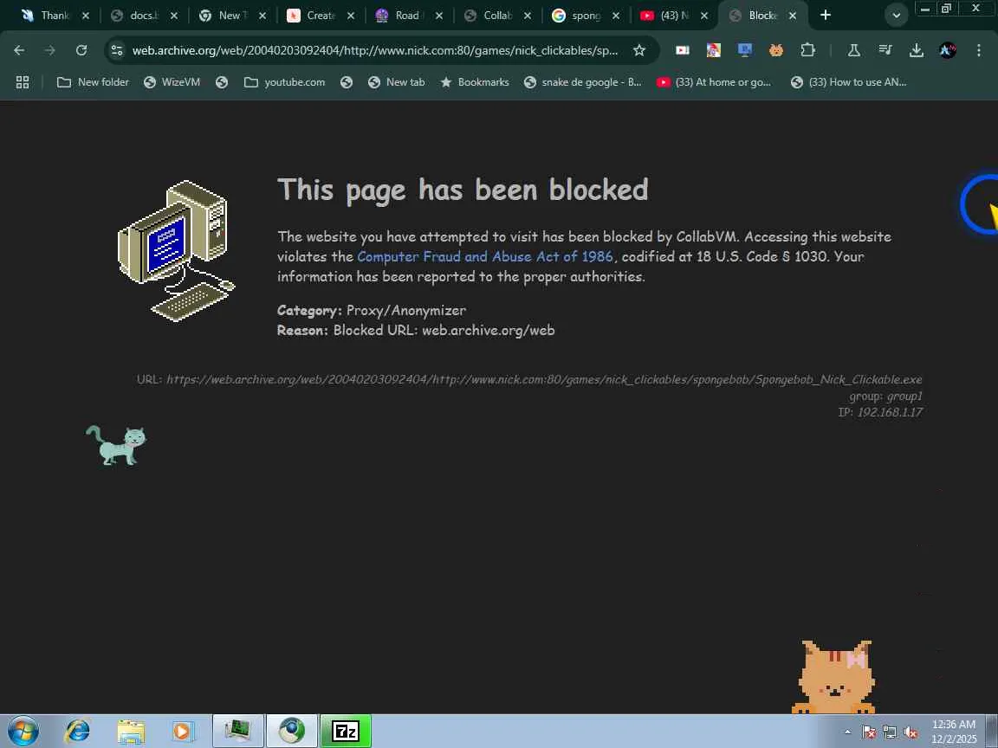Open the Downloads icon in the toolbar
Screen dimensions: 998x748
pos(916,50)
